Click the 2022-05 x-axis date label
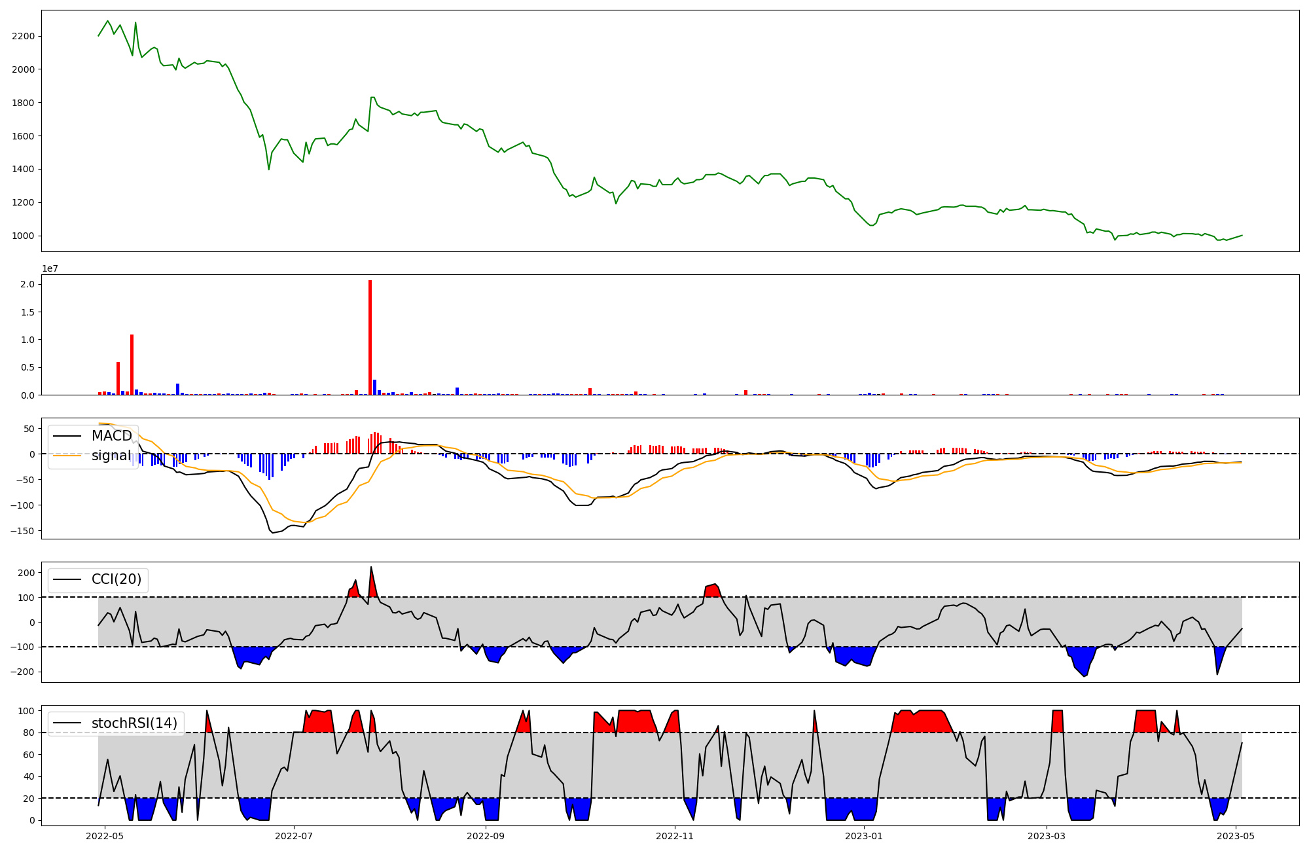Viewport: 1309px width, 851px height. click(104, 836)
